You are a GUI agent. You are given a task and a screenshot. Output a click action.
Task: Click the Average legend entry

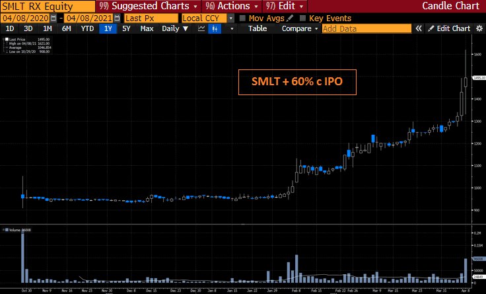(x=27, y=48)
